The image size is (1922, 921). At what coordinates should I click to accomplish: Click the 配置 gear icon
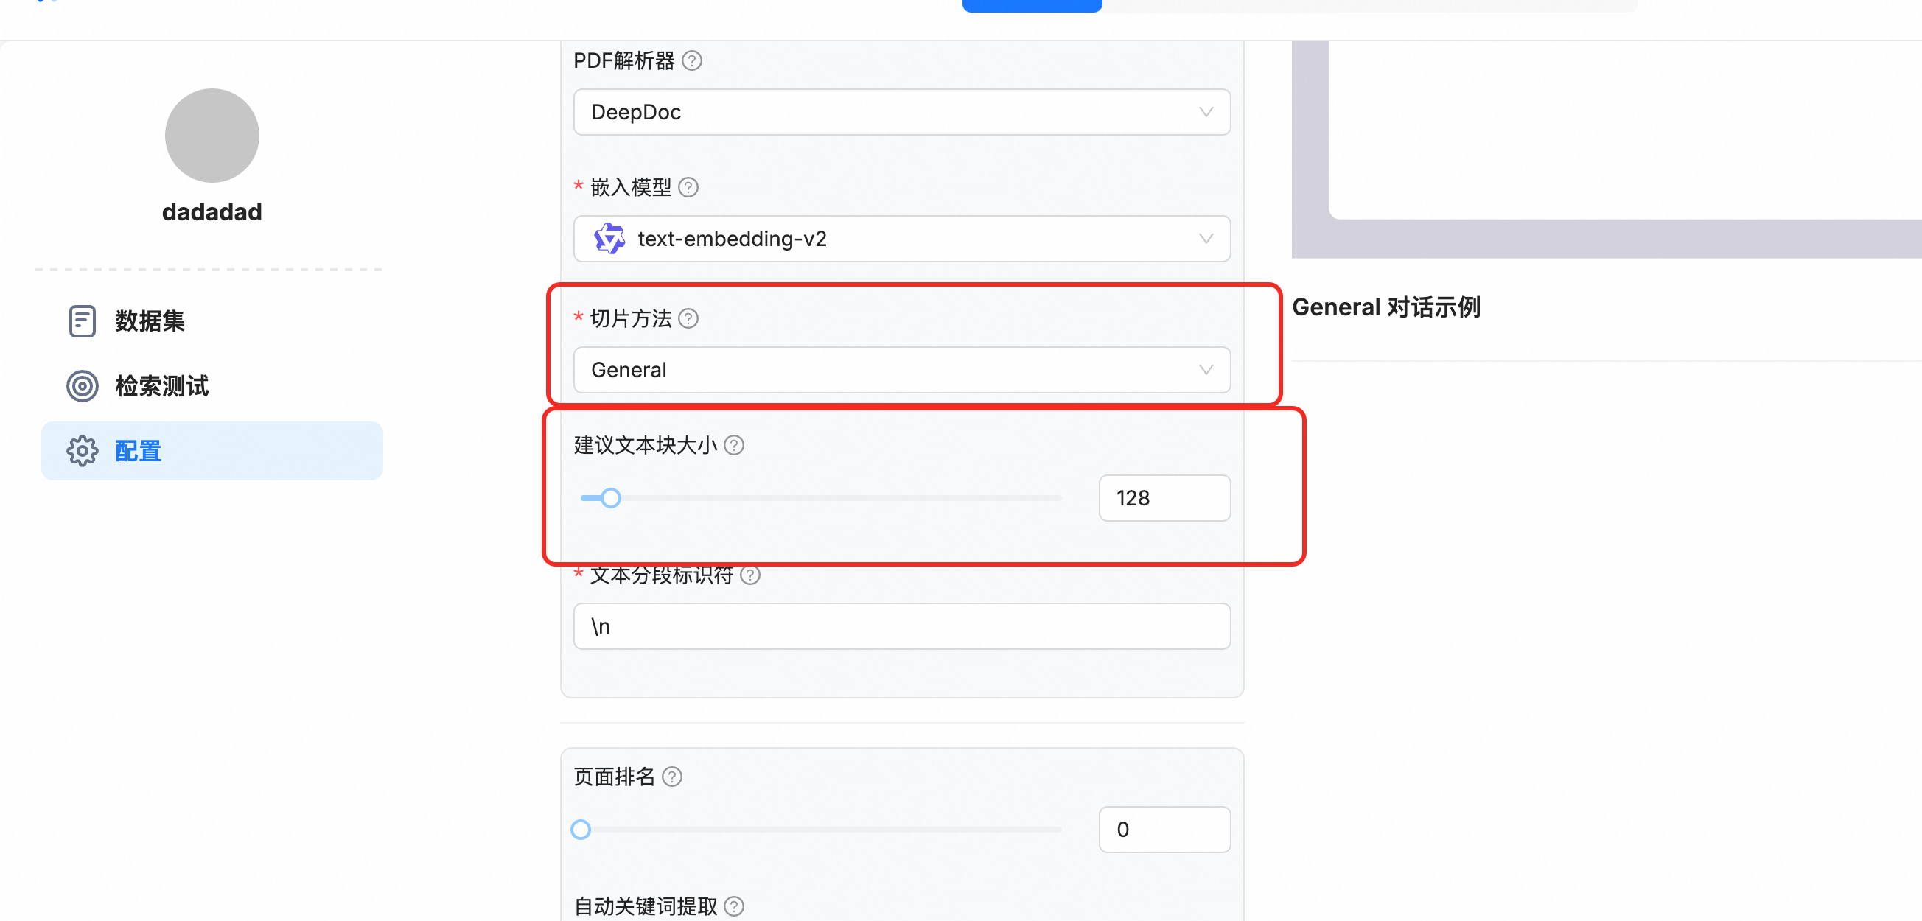82,451
